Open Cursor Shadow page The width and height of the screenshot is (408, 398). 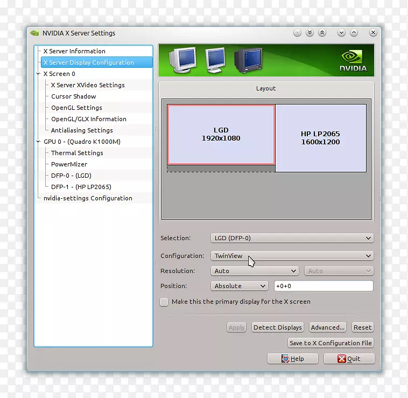pos(74,96)
